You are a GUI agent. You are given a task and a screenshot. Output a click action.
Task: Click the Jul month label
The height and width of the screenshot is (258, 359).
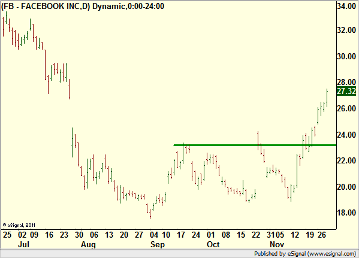23,244
